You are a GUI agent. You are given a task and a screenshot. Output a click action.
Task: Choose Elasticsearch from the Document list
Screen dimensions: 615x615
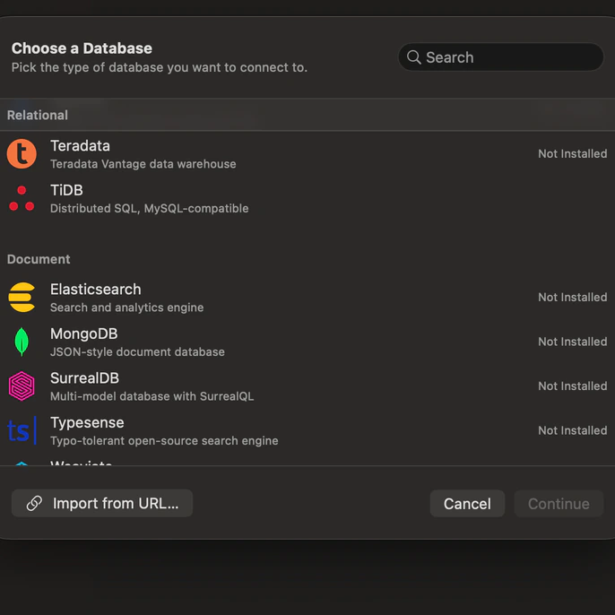coord(307,298)
